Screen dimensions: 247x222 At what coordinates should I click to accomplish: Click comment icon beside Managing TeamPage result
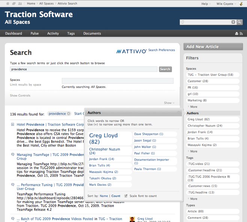12,154
